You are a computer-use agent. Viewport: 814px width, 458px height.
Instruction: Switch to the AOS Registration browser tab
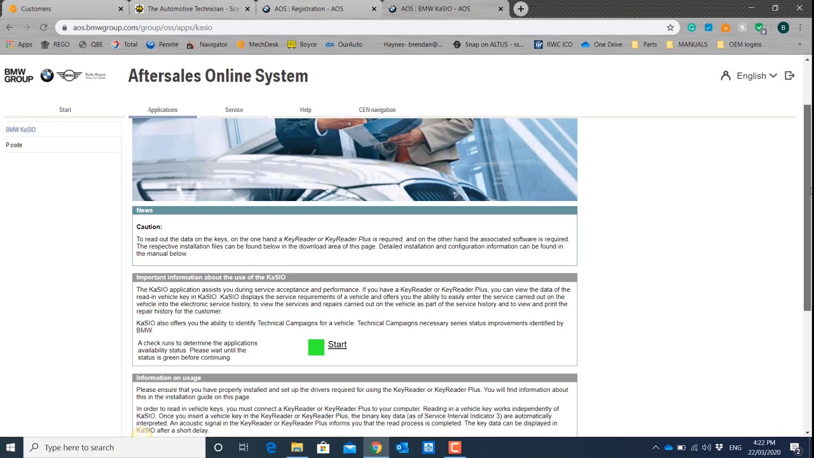pos(319,9)
